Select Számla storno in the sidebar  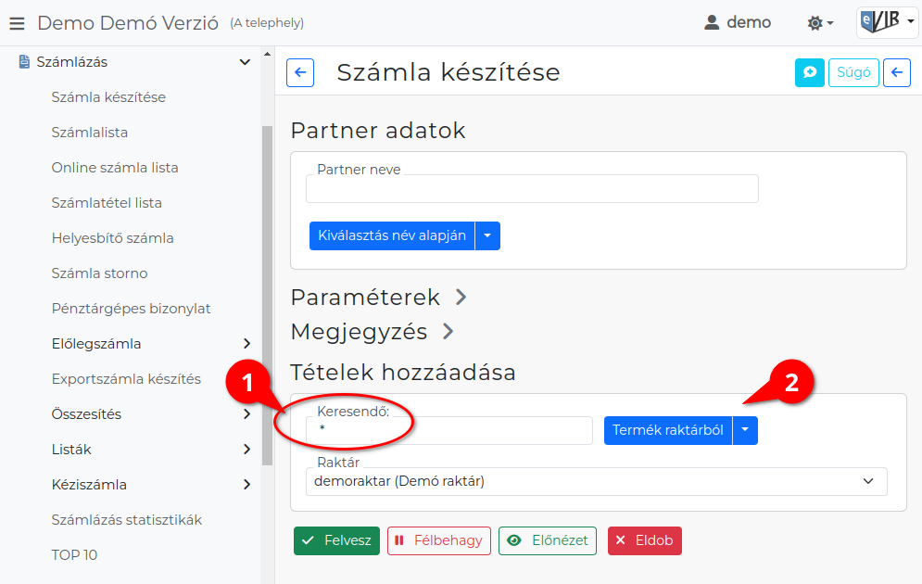point(99,273)
